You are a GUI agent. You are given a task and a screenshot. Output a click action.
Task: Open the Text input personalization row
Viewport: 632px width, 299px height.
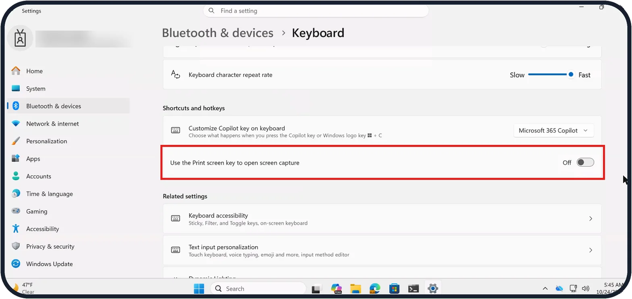click(382, 250)
